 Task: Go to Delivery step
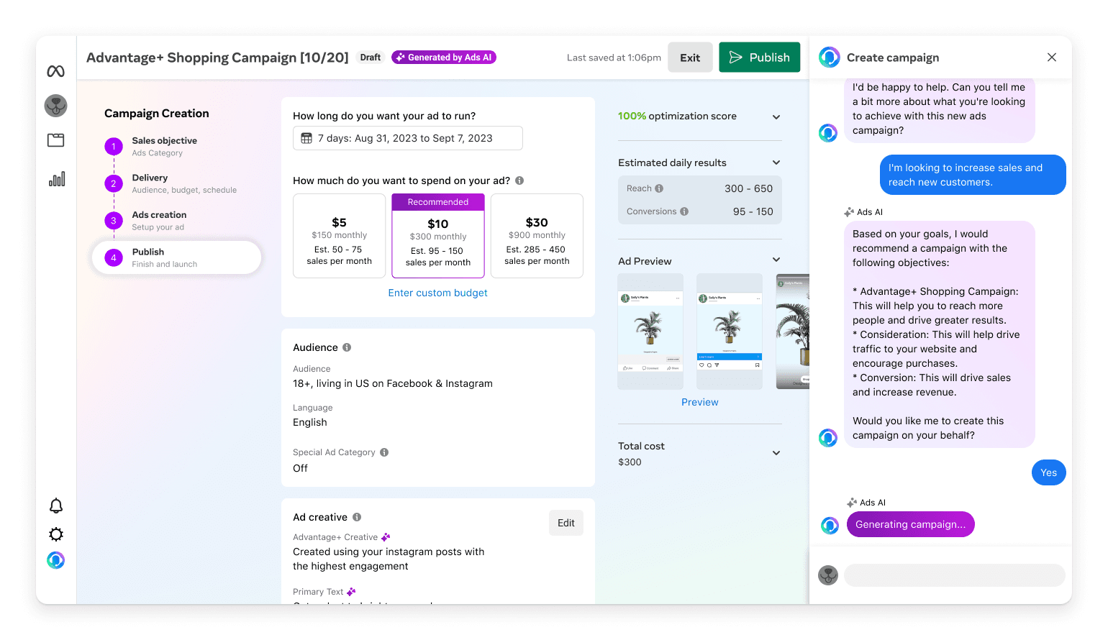(x=171, y=183)
